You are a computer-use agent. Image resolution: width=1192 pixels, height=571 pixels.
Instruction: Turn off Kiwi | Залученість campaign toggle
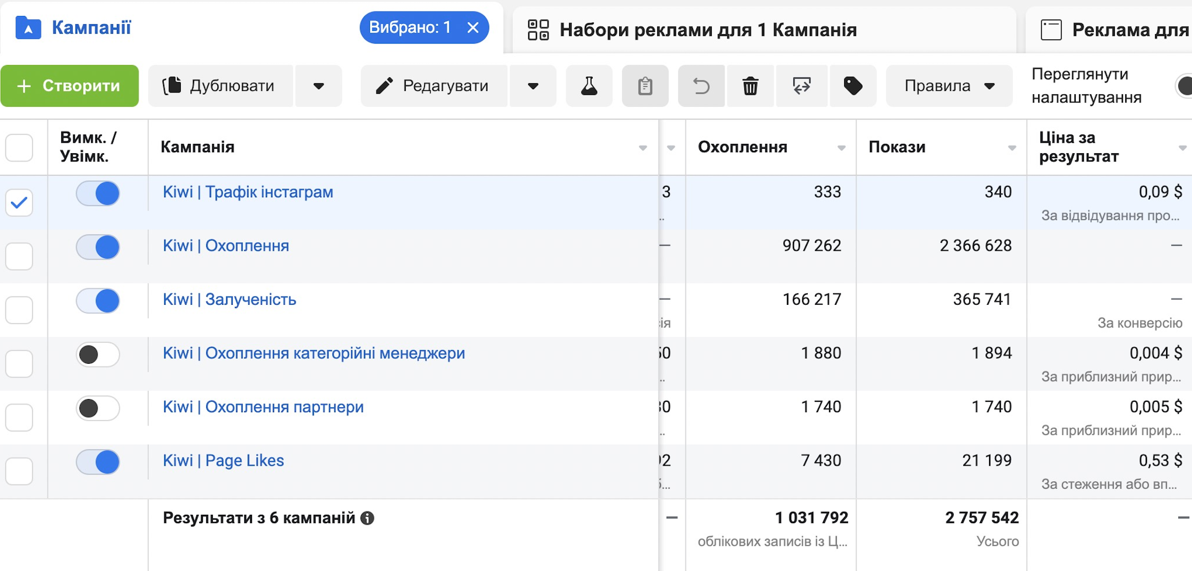98,301
